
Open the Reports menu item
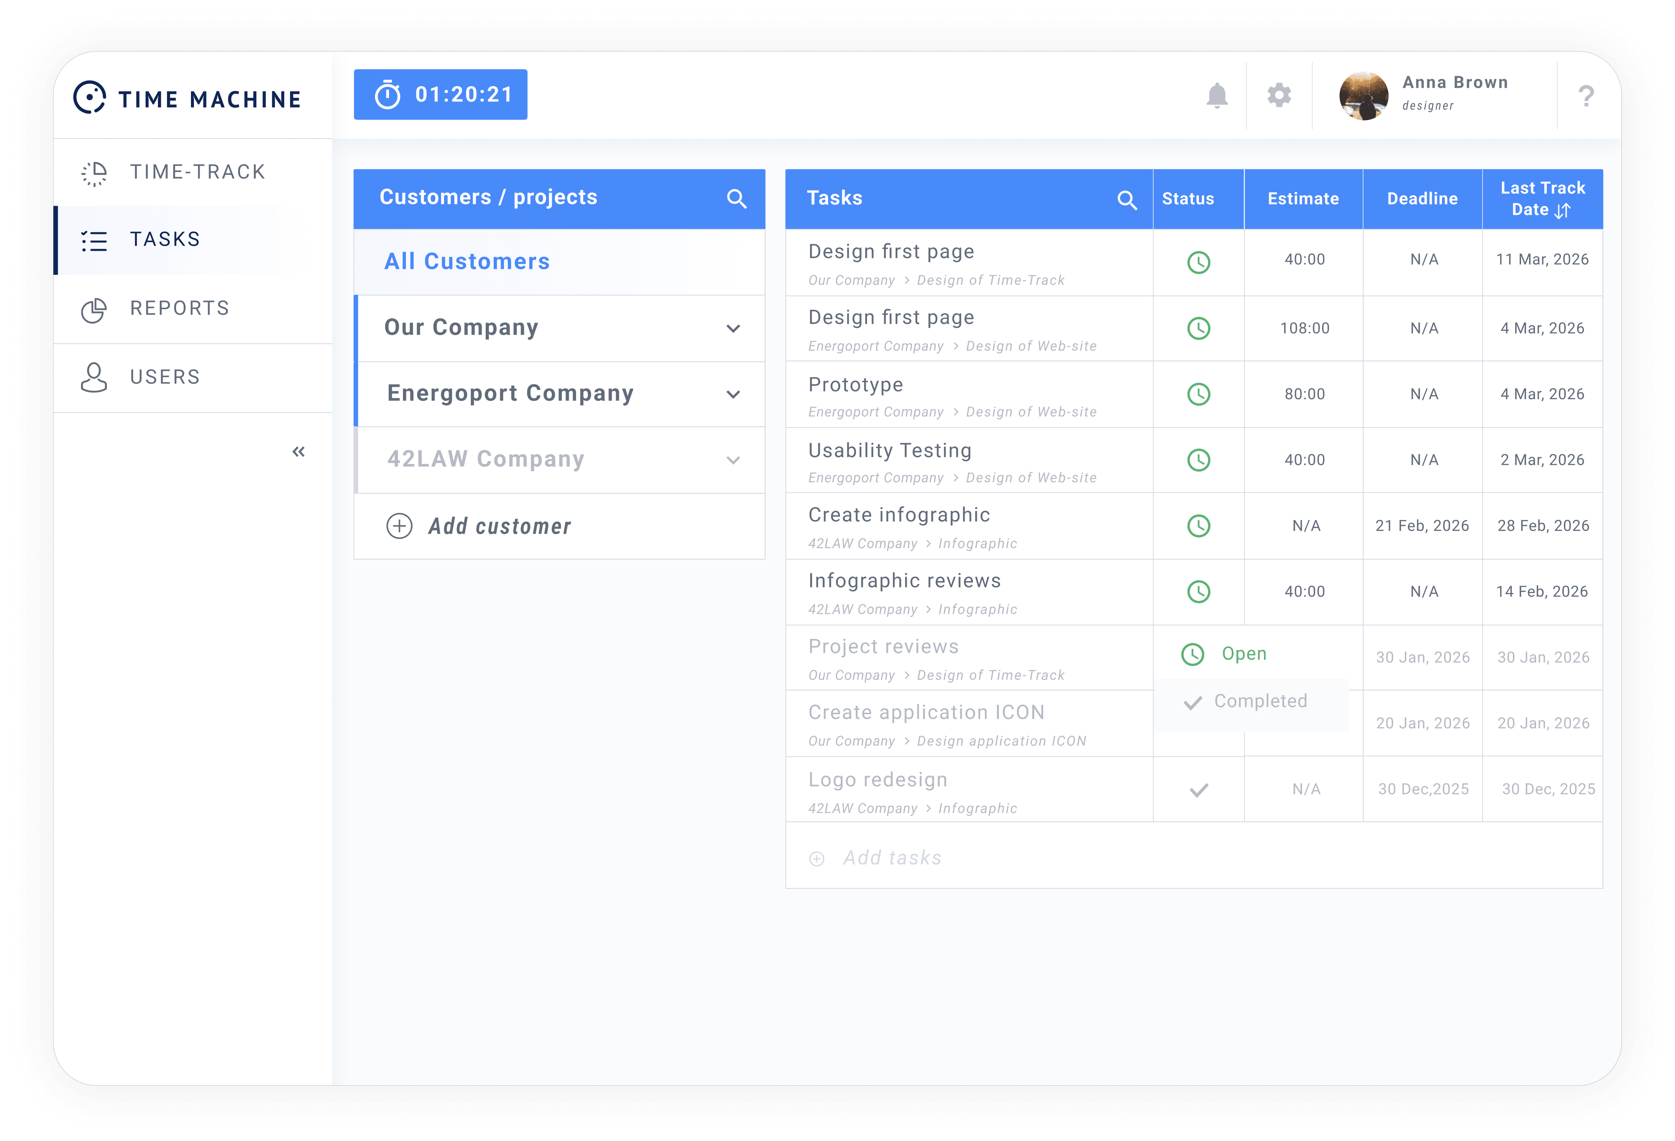179,308
